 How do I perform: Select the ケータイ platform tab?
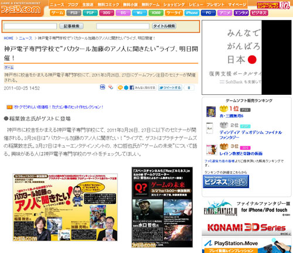(174, 13)
